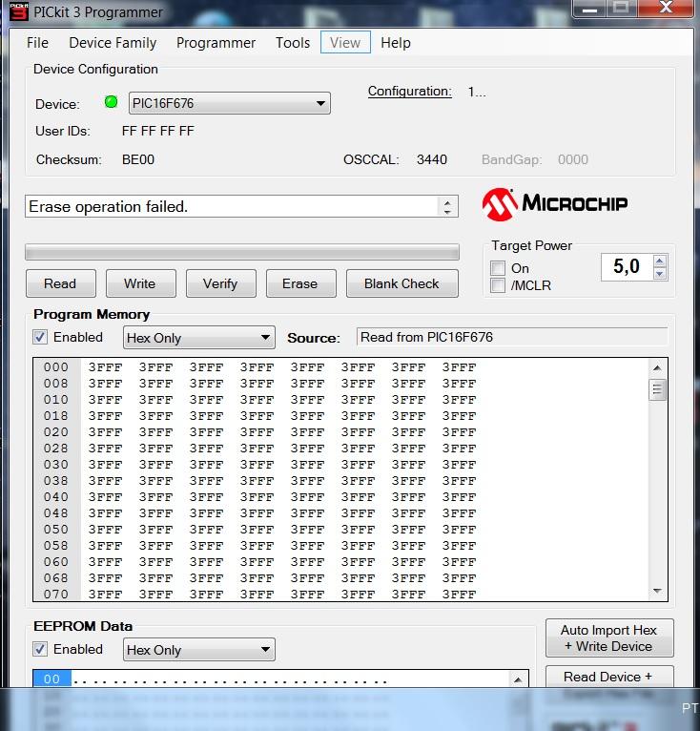Open the Device Family menu

[x=113, y=43]
